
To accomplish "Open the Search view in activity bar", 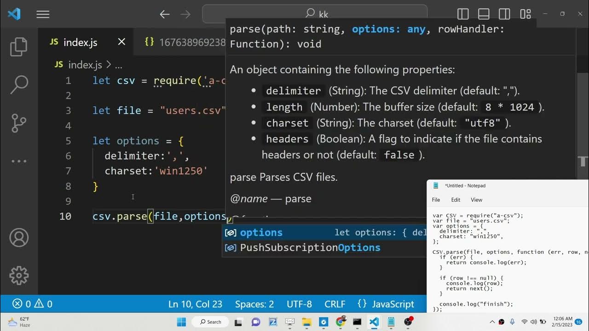I will coord(19,84).
